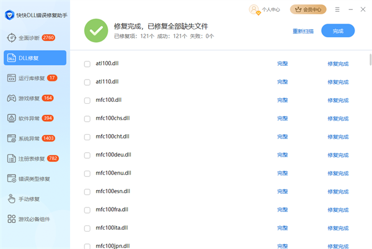Screen dimensions: 372x249
Task: Tick the mfc100chs.dll checkbox
Action: click(x=87, y=118)
